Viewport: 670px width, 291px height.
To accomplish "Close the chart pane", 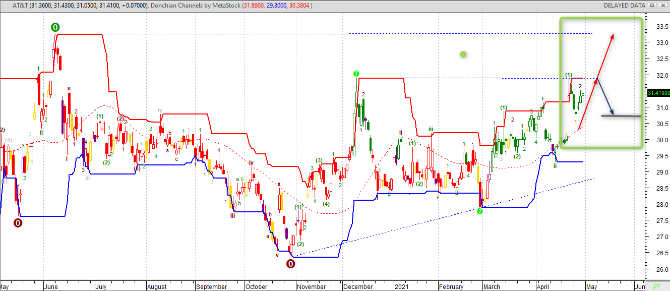I will tap(662, 5).
